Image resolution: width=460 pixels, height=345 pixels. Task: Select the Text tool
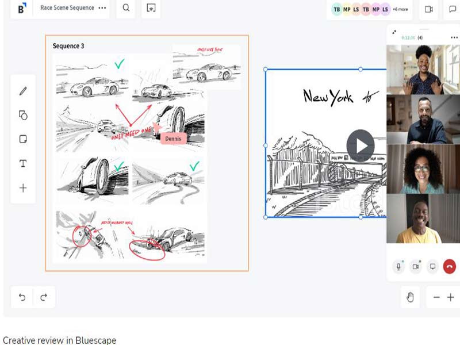[22, 163]
